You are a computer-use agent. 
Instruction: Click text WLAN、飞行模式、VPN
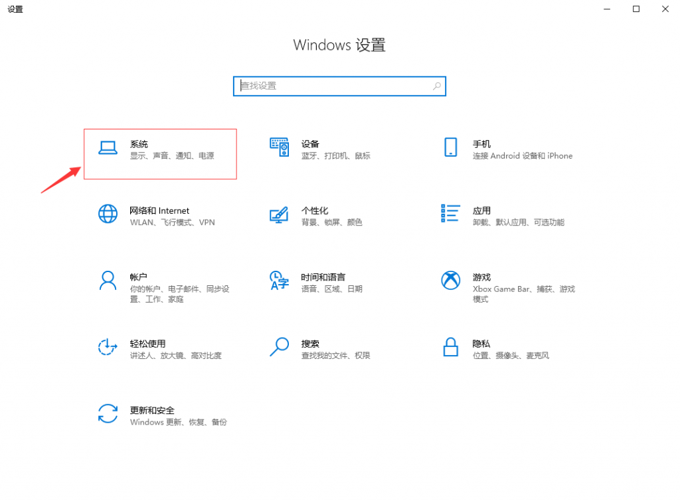(172, 222)
